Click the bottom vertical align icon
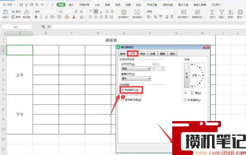 click(101, 11)
